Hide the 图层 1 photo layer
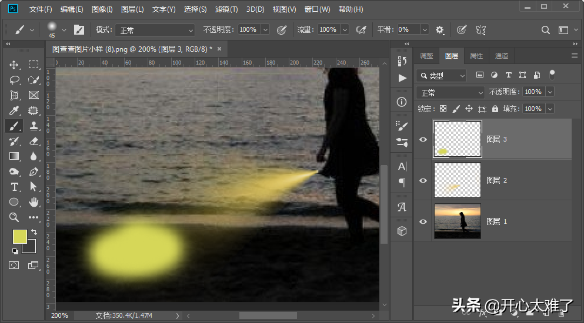 pyautogui.click(x=423, y=221)
